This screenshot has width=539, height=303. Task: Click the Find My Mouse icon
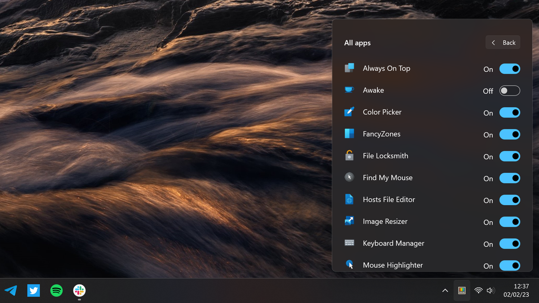349,177
